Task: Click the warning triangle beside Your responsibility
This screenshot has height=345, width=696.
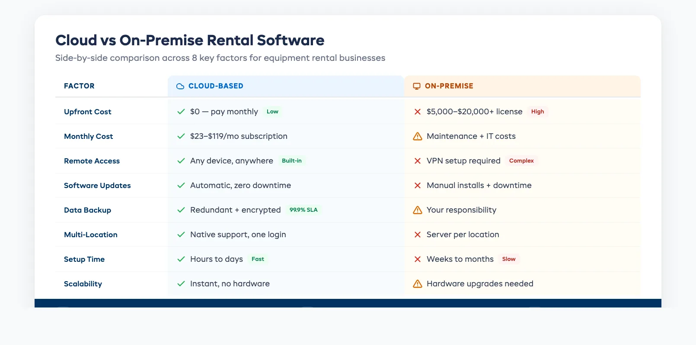Action: tap(418, 210)
